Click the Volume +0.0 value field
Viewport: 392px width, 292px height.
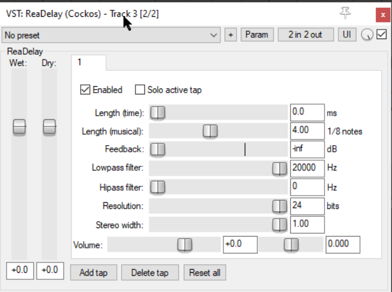240,244
